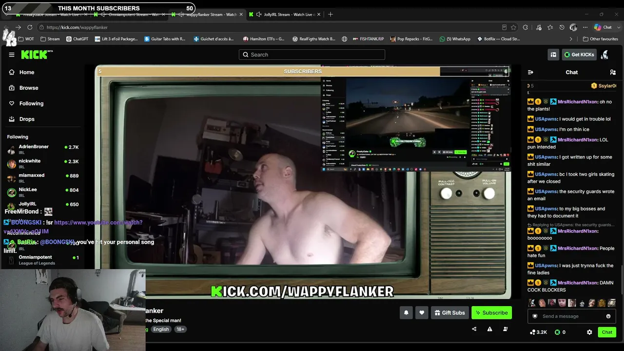Image resolution: width=624 pixels, height=351 pixels.
Task: Share the stream using the share icon
Action: coord(474,329)
